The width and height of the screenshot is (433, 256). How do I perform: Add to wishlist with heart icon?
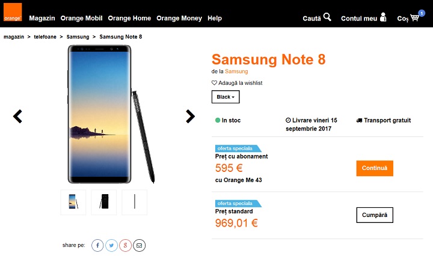point(214,83)
